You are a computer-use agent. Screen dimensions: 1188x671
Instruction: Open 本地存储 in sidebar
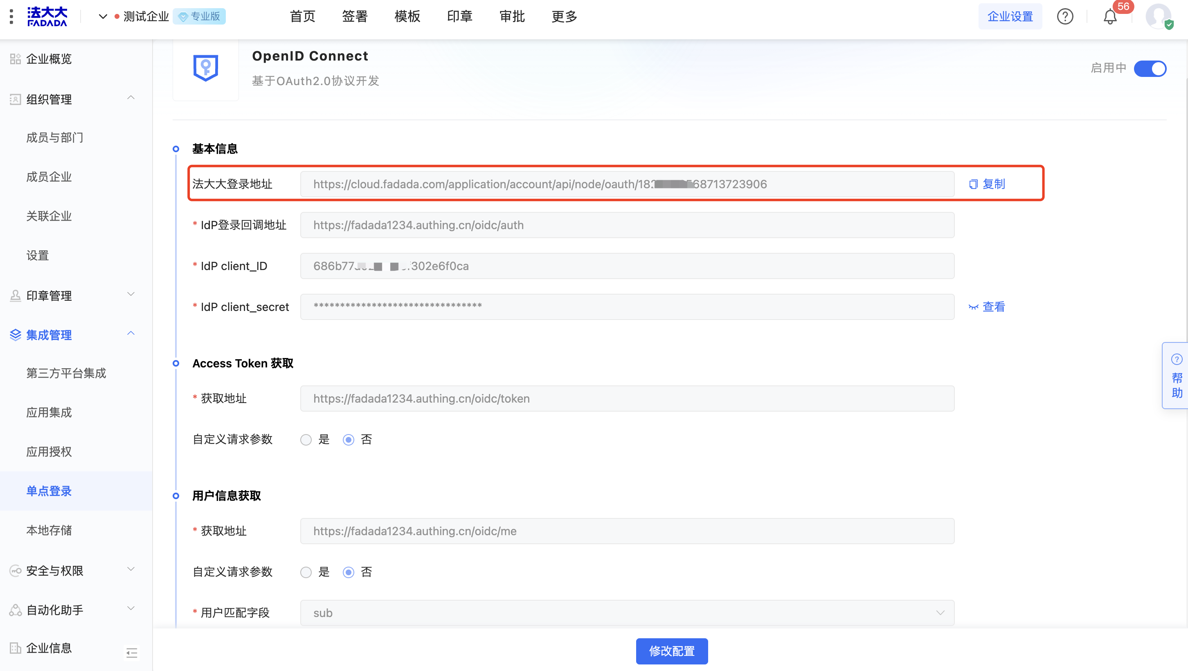click(49, 530)
